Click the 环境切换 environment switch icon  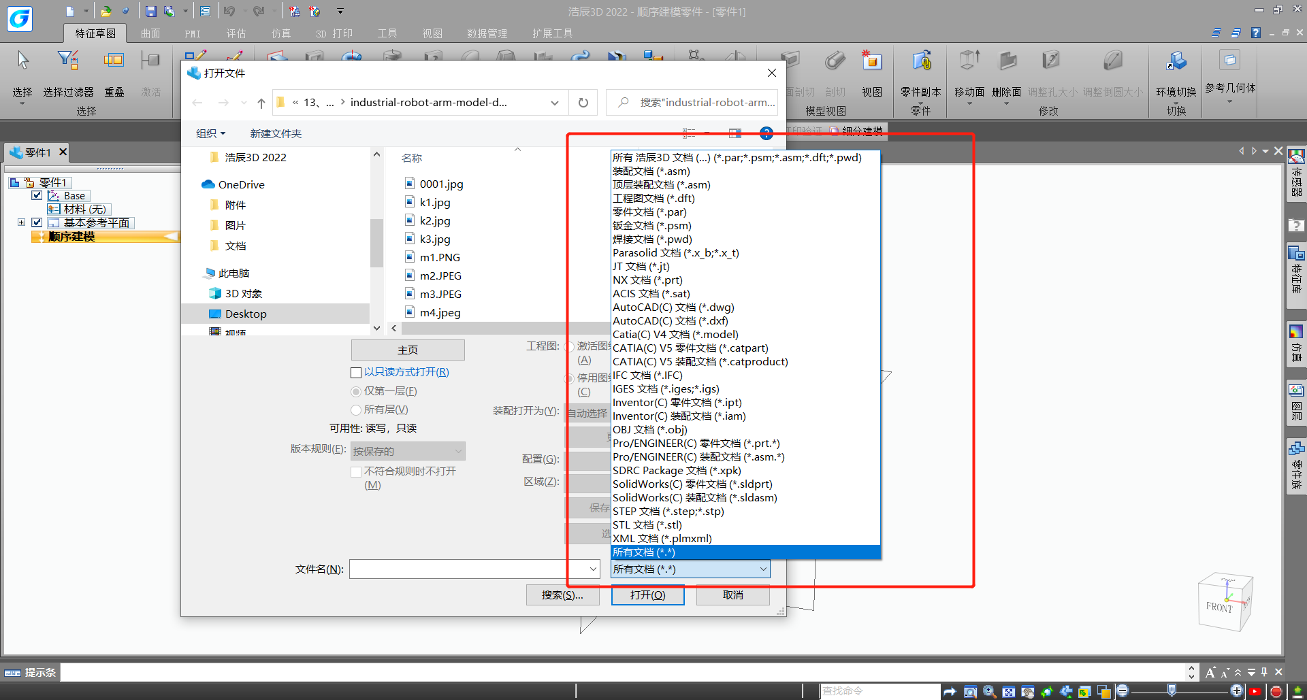tap(1176, 61)
